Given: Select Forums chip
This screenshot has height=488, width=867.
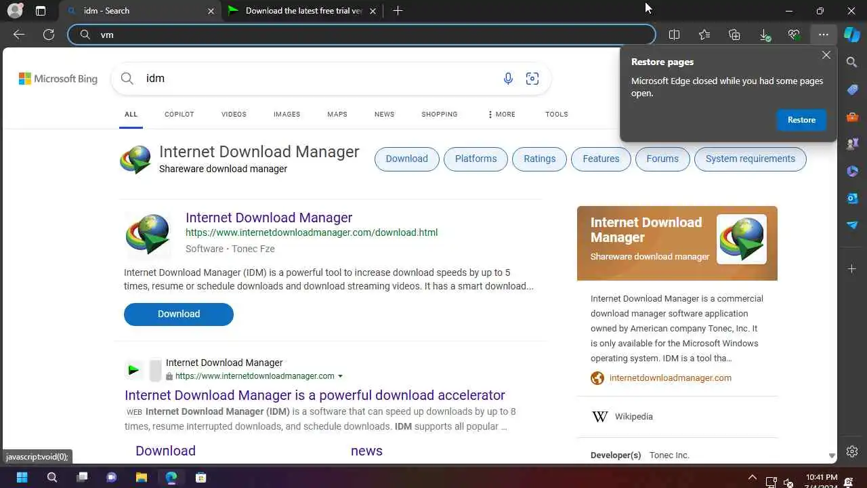Looking at the screenshot, I should [662, 159].
